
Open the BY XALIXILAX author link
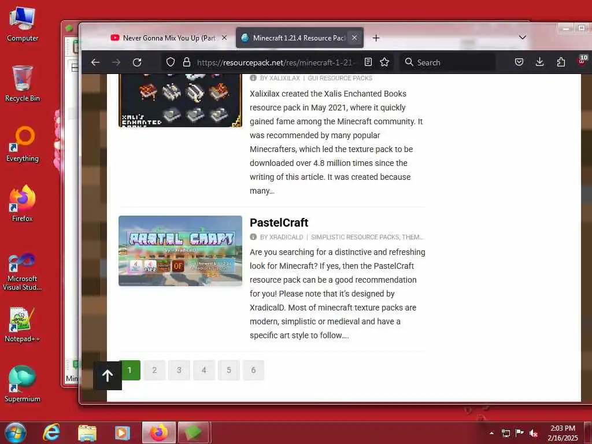click(x=280, y=78)
